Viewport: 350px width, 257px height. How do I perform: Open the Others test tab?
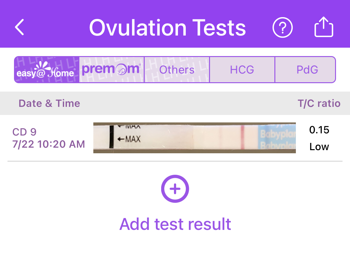177,70
